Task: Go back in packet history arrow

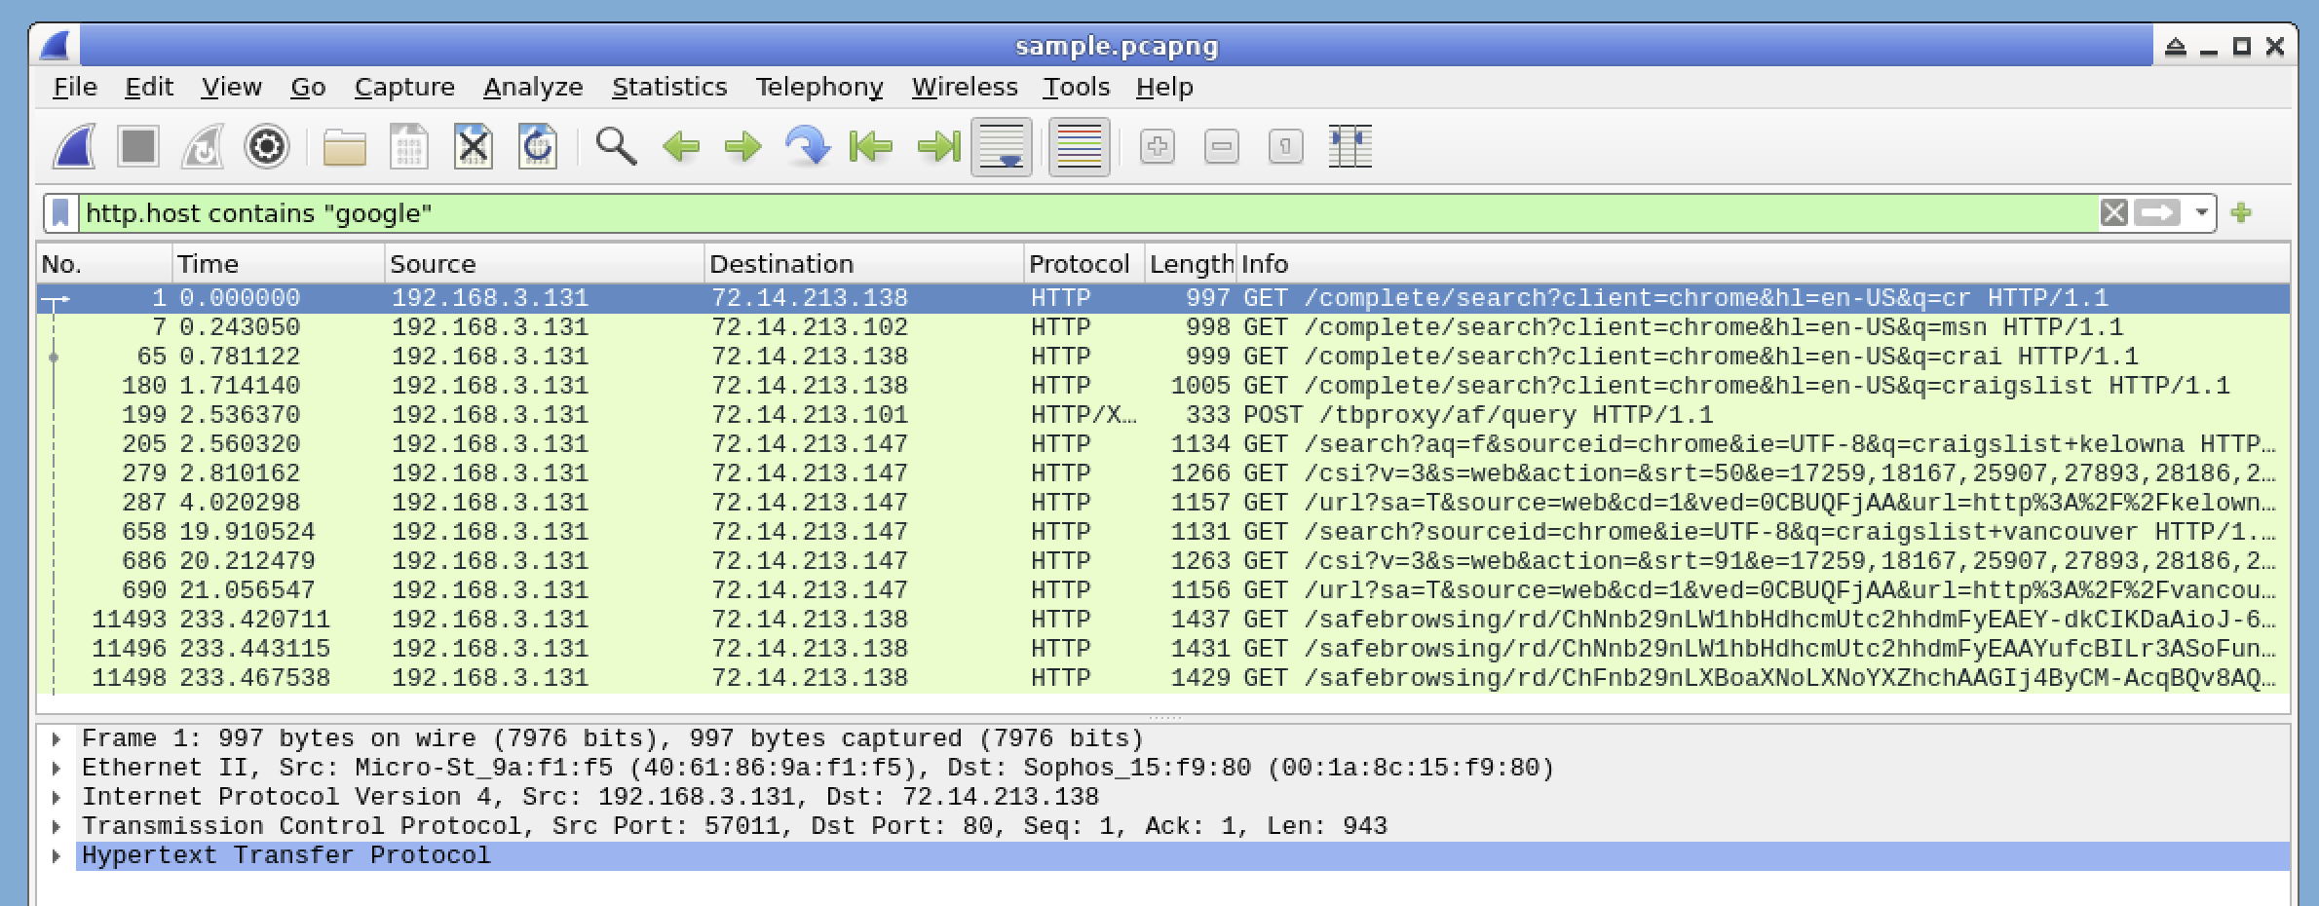Action: 680,147
